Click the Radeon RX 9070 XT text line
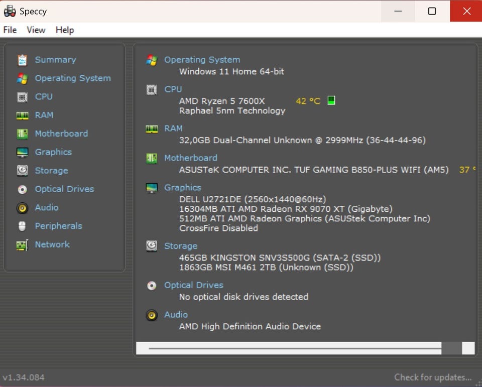Image resolution: width=482 pixels, height=387 pixels. (286, 209)
